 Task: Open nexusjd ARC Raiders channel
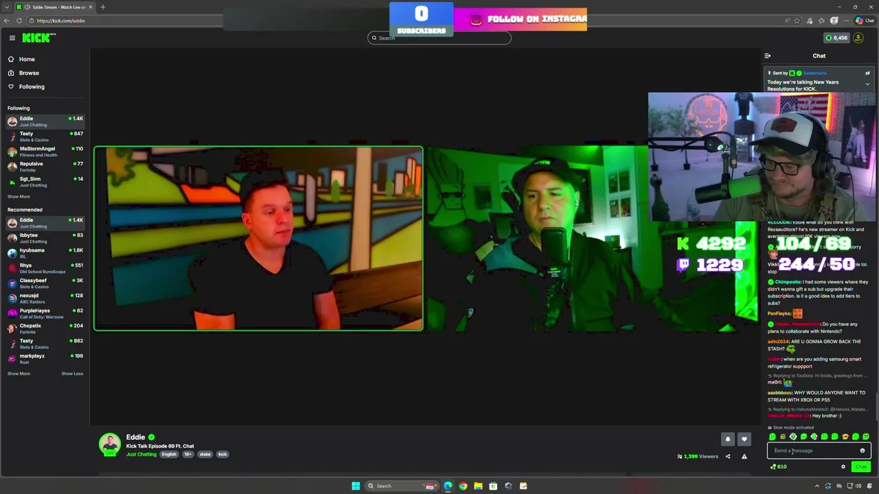(45, 298)
